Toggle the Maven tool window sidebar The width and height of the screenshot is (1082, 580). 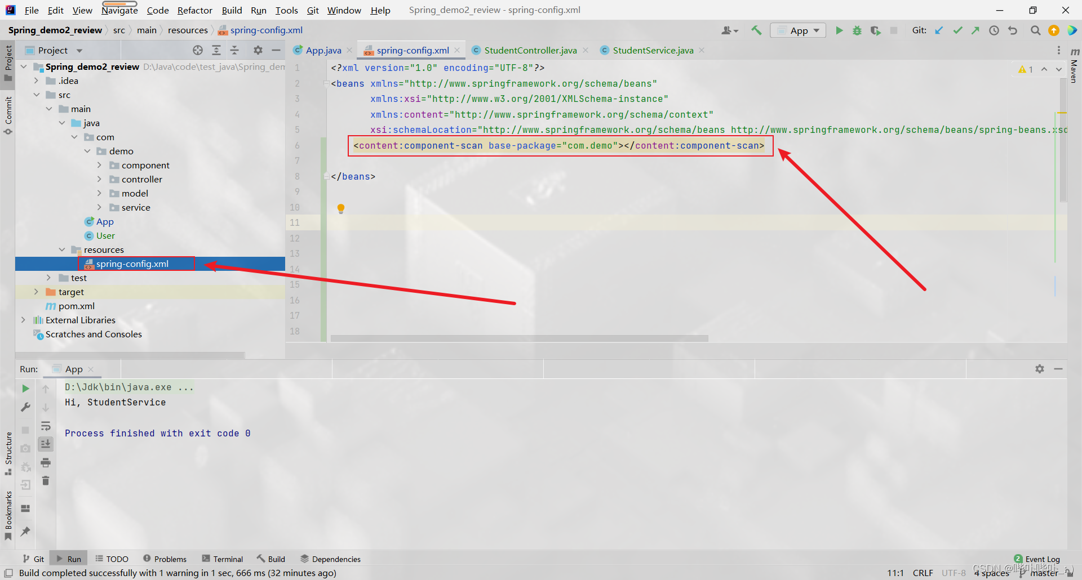click(x=1074, y=66)
